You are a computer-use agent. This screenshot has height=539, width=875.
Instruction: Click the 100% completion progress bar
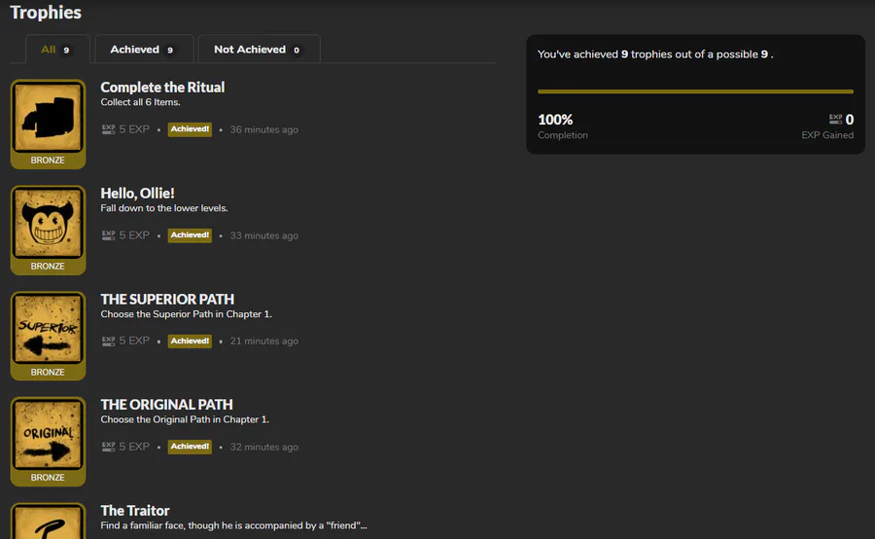695,91
